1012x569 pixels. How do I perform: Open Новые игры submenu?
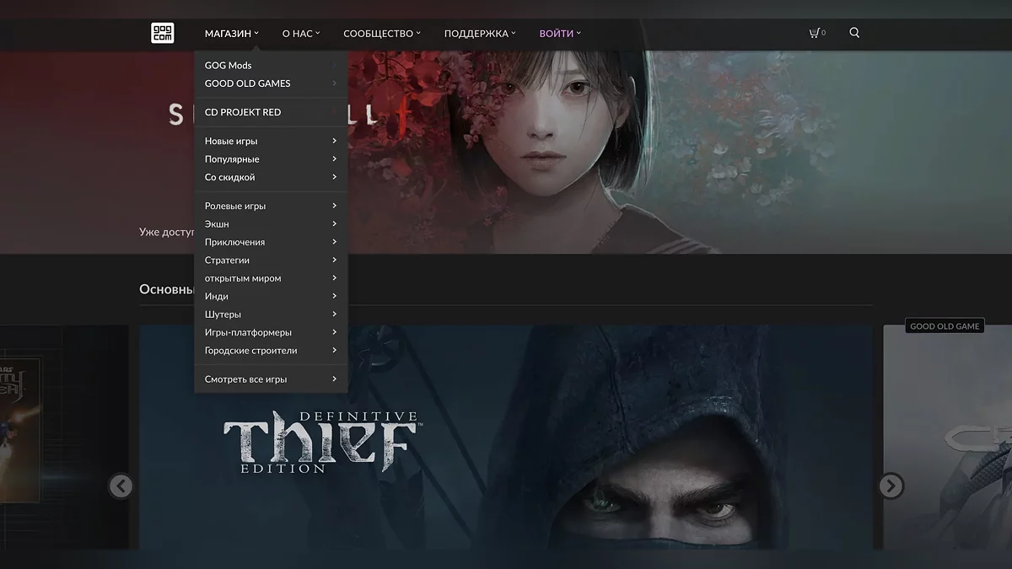pos(271,141)
